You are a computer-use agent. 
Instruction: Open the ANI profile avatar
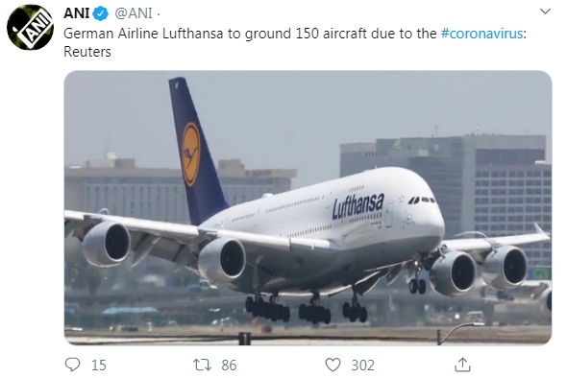[x=31, y=28]
